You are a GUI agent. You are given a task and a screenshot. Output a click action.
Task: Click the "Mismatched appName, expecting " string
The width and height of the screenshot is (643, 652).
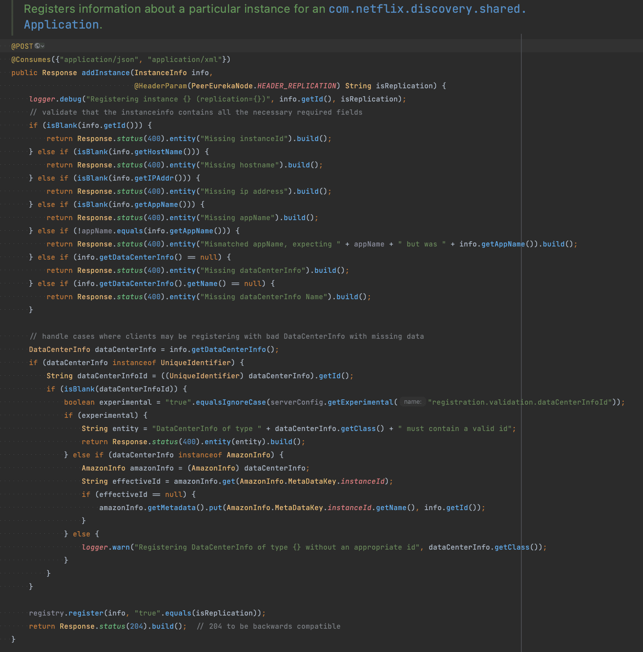tap(271, 244)
